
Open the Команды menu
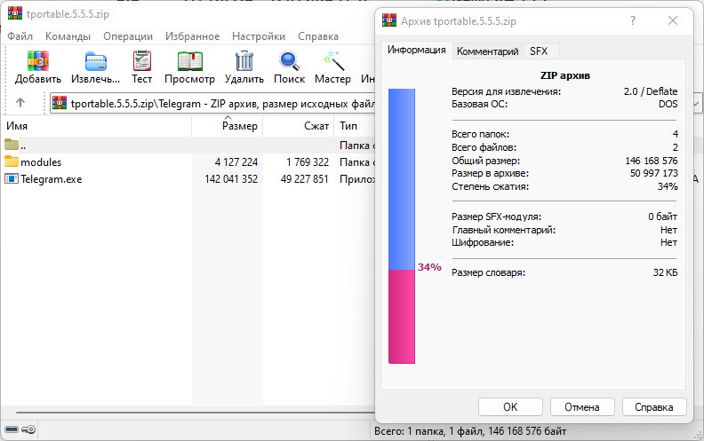[x=68, y=36]
